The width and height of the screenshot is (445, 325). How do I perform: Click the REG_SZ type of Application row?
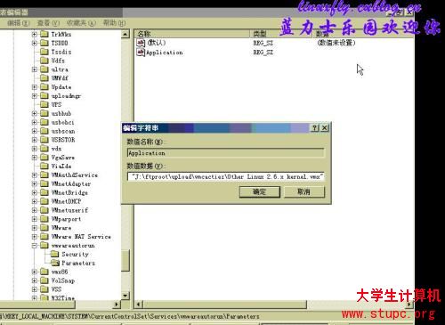point(263,53)
